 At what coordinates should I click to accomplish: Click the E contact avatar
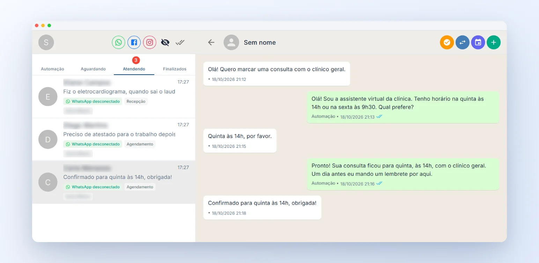coord(48,97)
